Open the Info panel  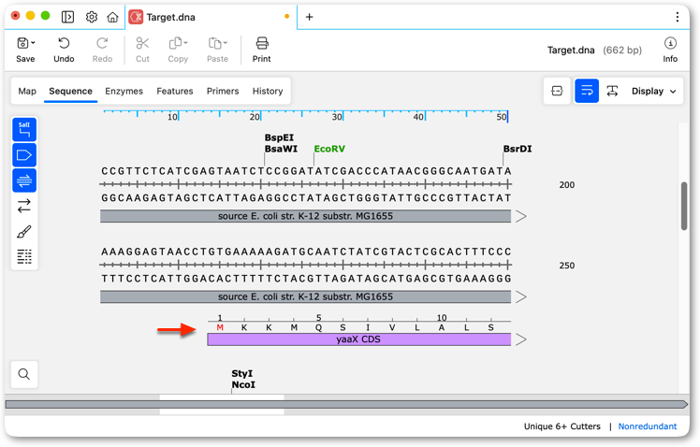pos(670,50)
